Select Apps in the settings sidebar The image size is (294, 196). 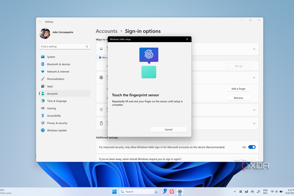[x=65, y=86]
